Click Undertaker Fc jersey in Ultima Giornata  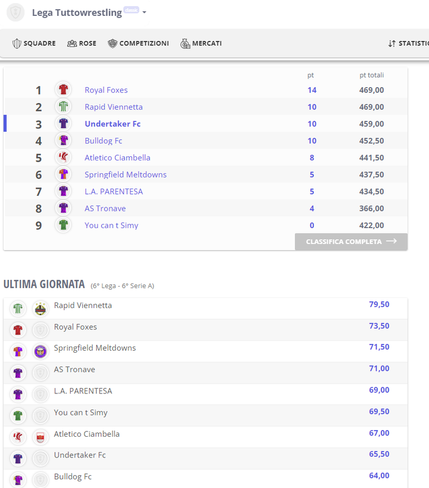18,459
